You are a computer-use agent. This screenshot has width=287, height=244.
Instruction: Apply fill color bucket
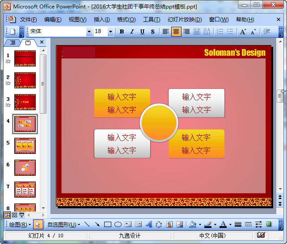click(193, 224)
